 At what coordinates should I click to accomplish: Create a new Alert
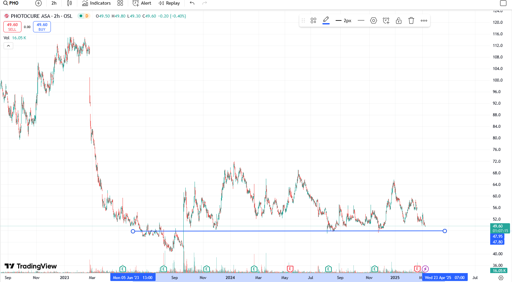[142, 3]
